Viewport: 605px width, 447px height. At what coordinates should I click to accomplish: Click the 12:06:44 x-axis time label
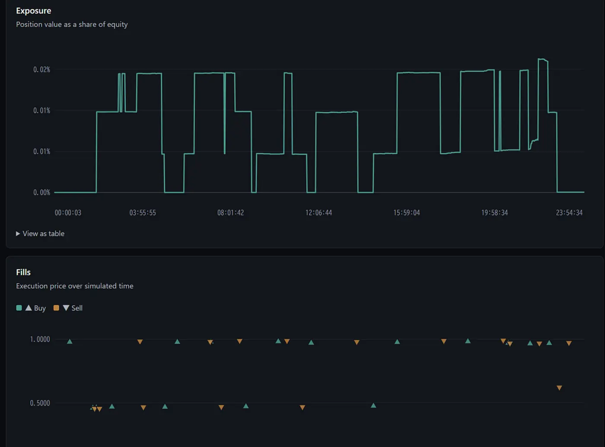[319, 212]
